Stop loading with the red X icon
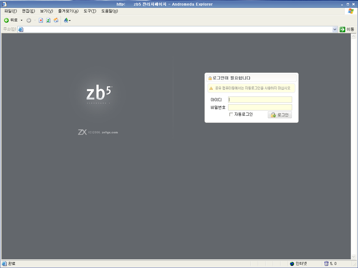 coord(41,20)
